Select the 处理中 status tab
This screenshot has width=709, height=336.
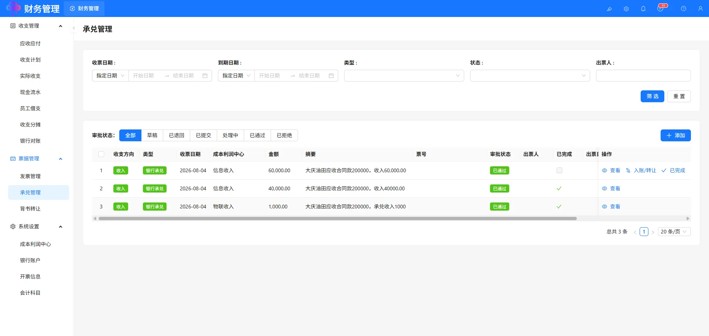[x=230, y=135]
